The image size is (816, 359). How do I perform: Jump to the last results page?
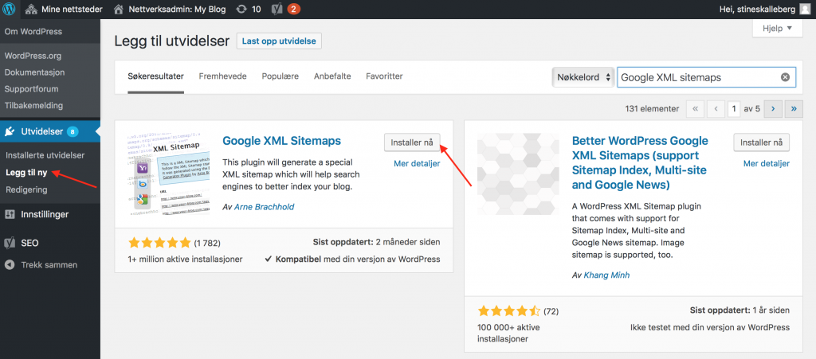(794, 109)
